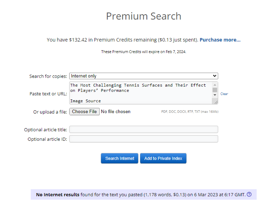Click the textarea scroll up arrow
277x213 pixels.
pyautogui.click(x=215, y=85)
